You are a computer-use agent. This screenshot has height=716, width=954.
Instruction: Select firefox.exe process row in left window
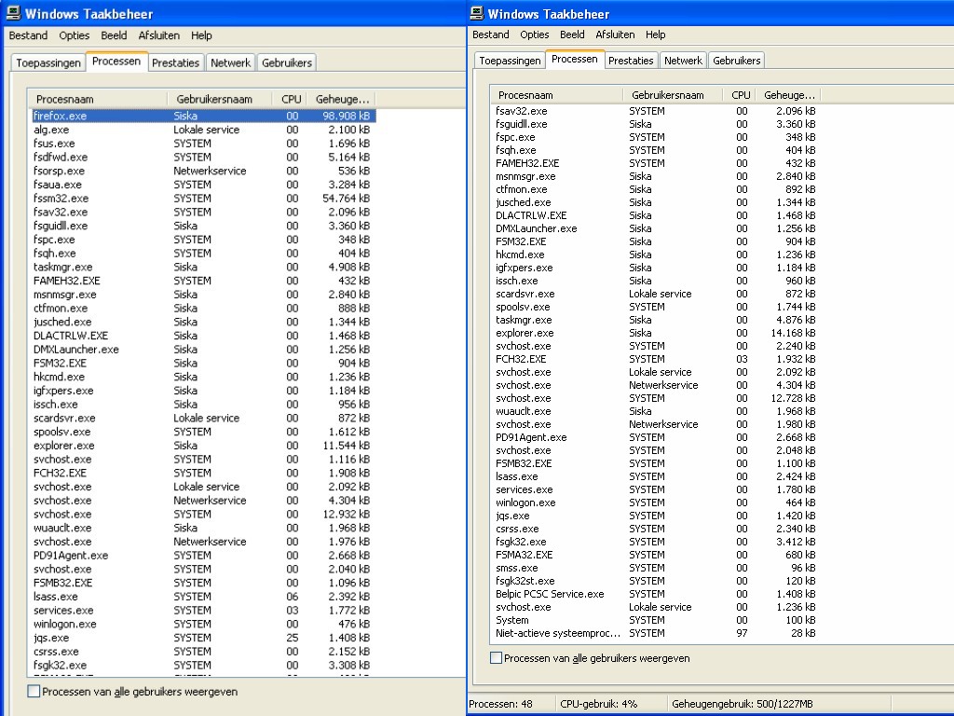204,116
